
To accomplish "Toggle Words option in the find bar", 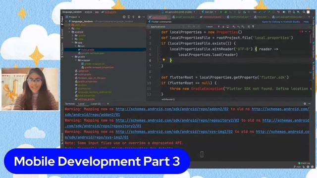I will [194, 27].
